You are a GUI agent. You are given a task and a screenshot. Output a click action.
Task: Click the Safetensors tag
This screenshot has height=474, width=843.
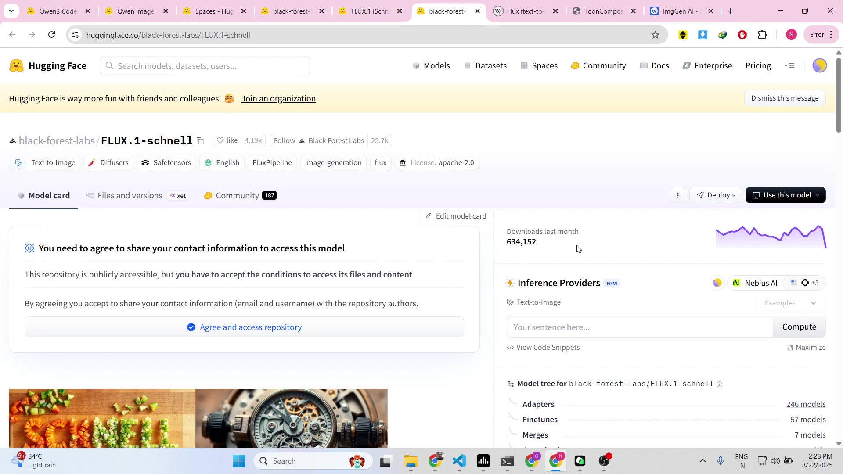click(x=166, y=163)
